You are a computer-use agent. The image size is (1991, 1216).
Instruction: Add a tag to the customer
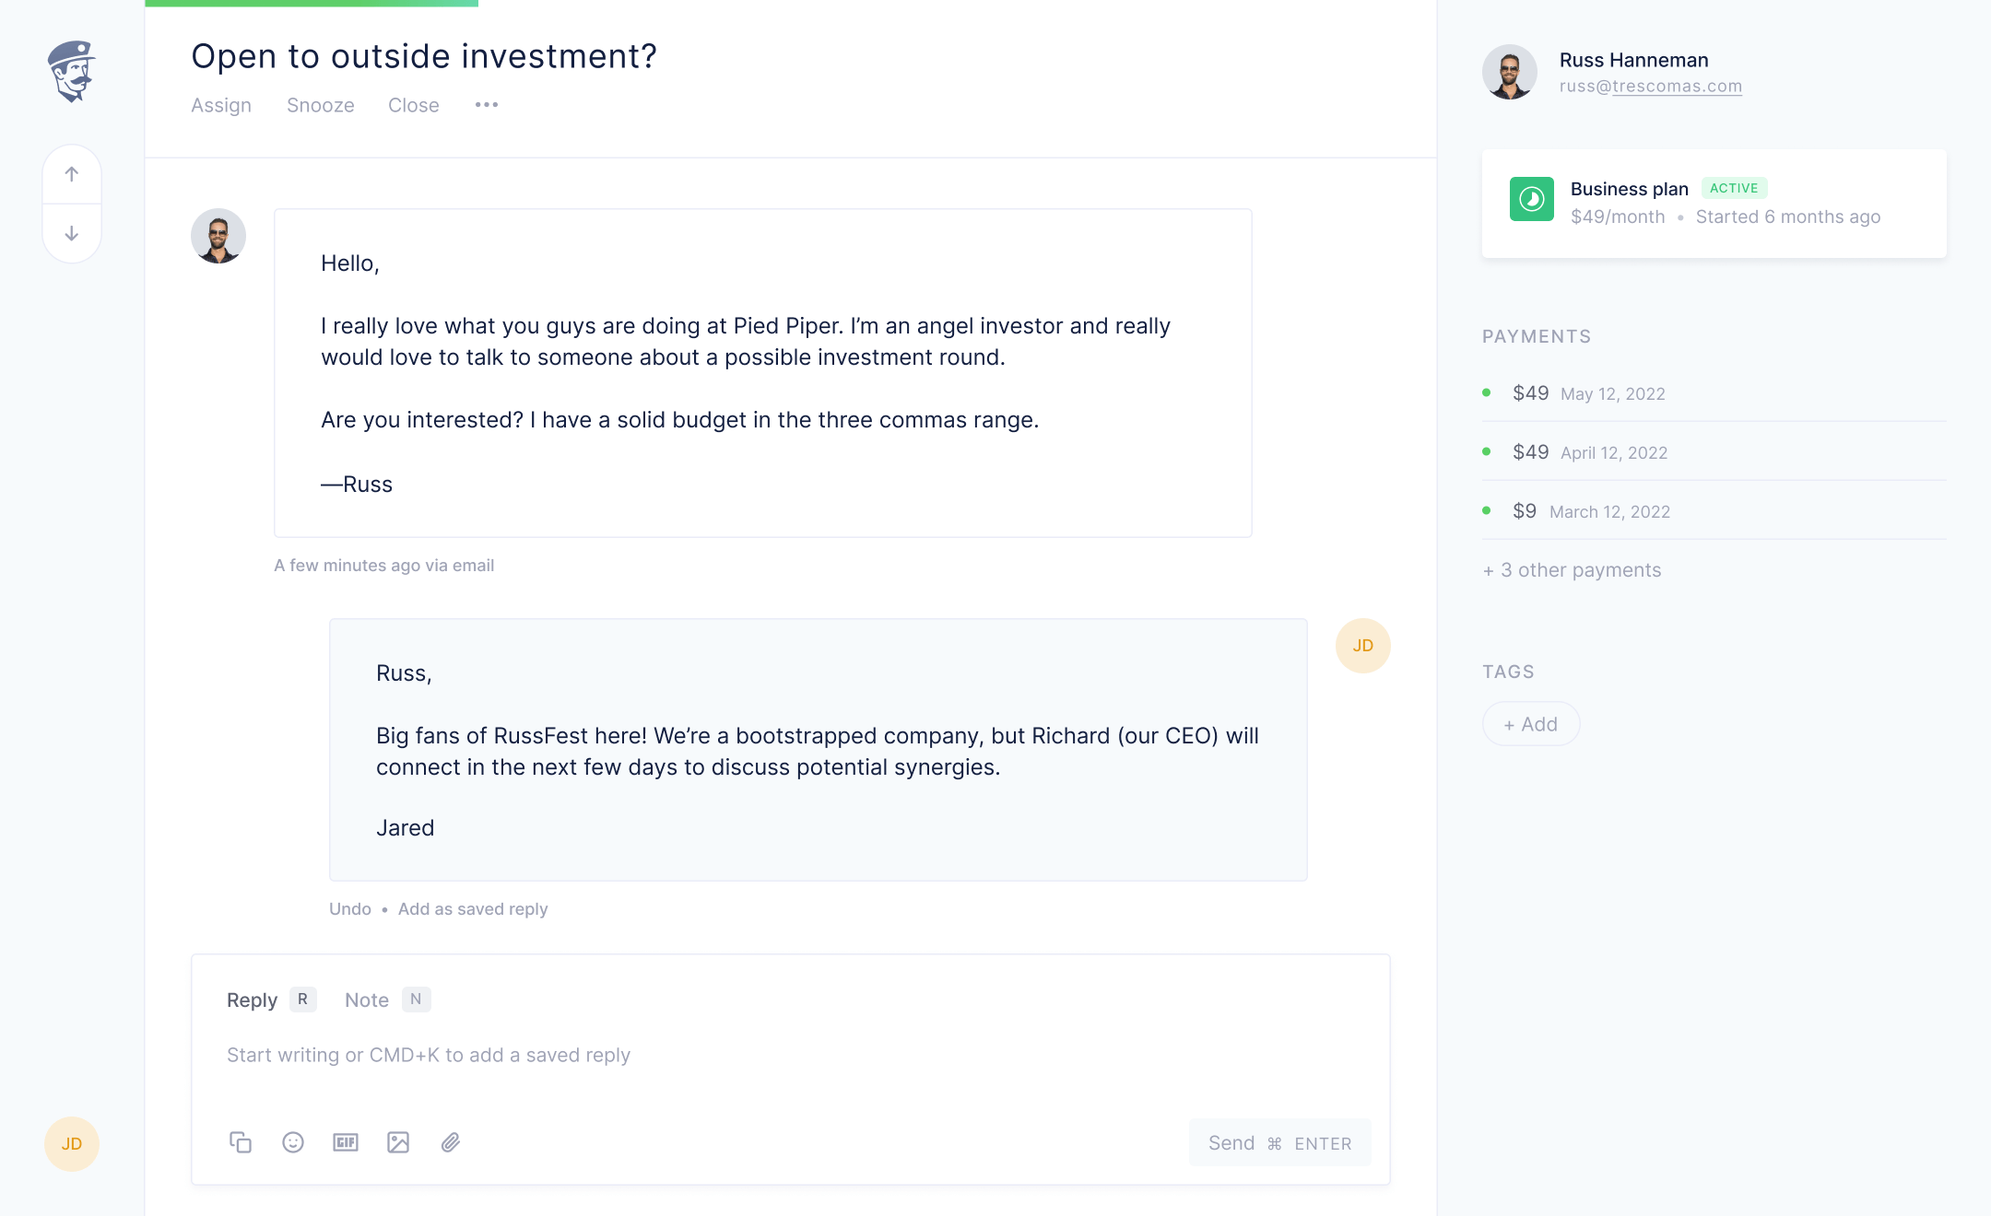[1531, 724]
